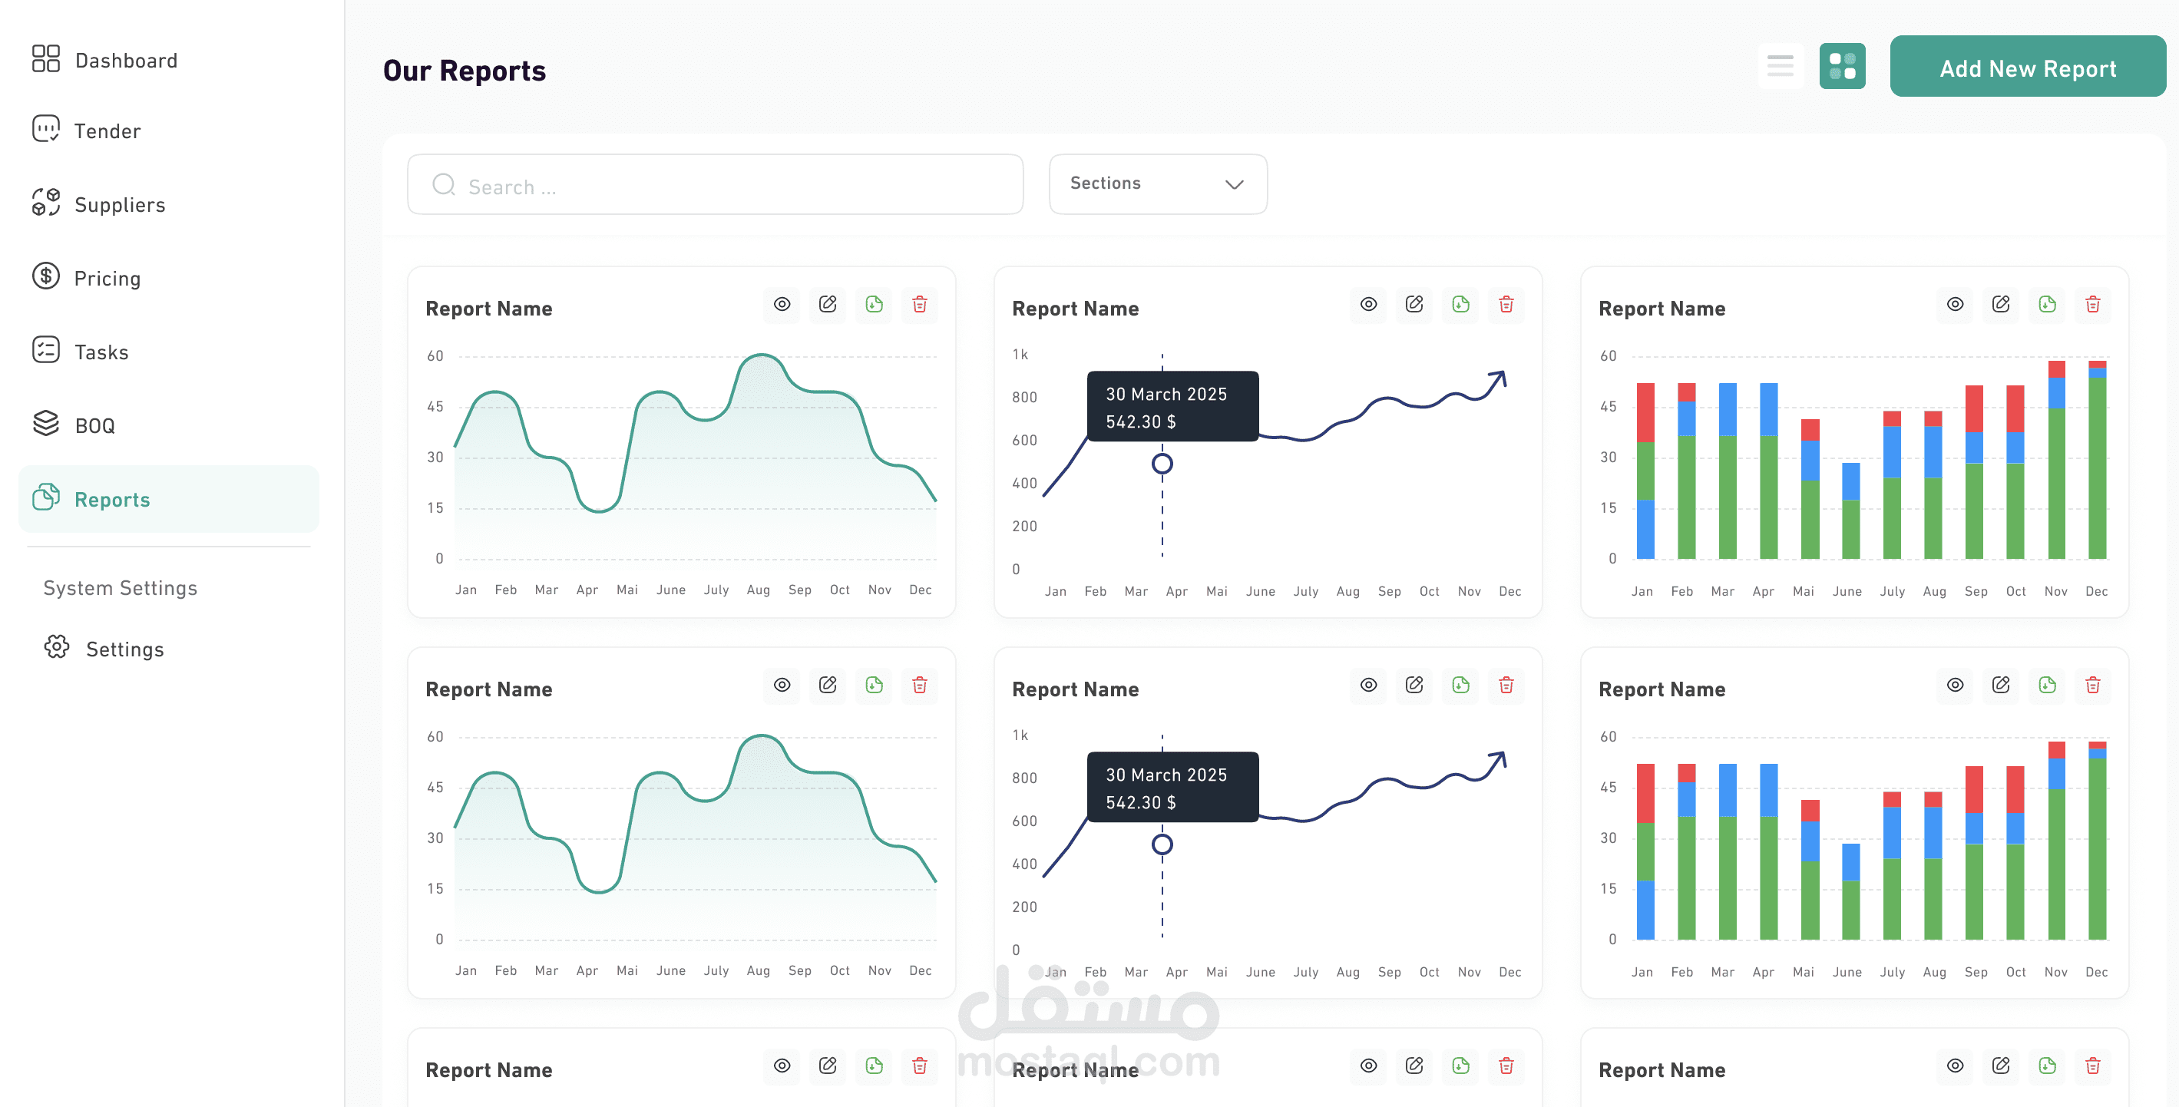Click the Pricing dollar icon in sidebar
The height and width of the screenshot is (1107, 2179).
(x=45, y=276)
